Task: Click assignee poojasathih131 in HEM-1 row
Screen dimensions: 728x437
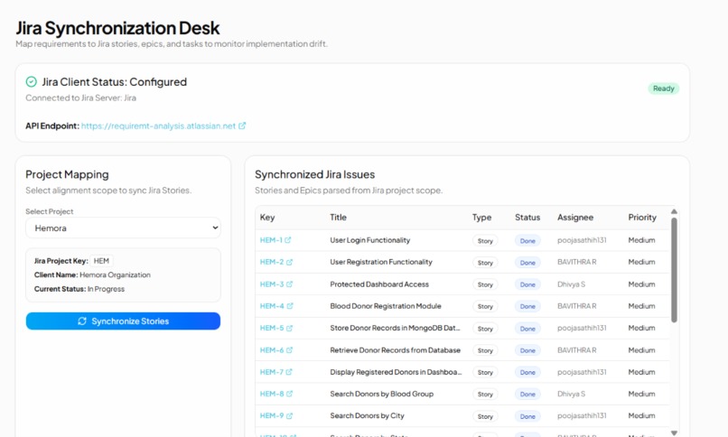Action: [582, 240]
